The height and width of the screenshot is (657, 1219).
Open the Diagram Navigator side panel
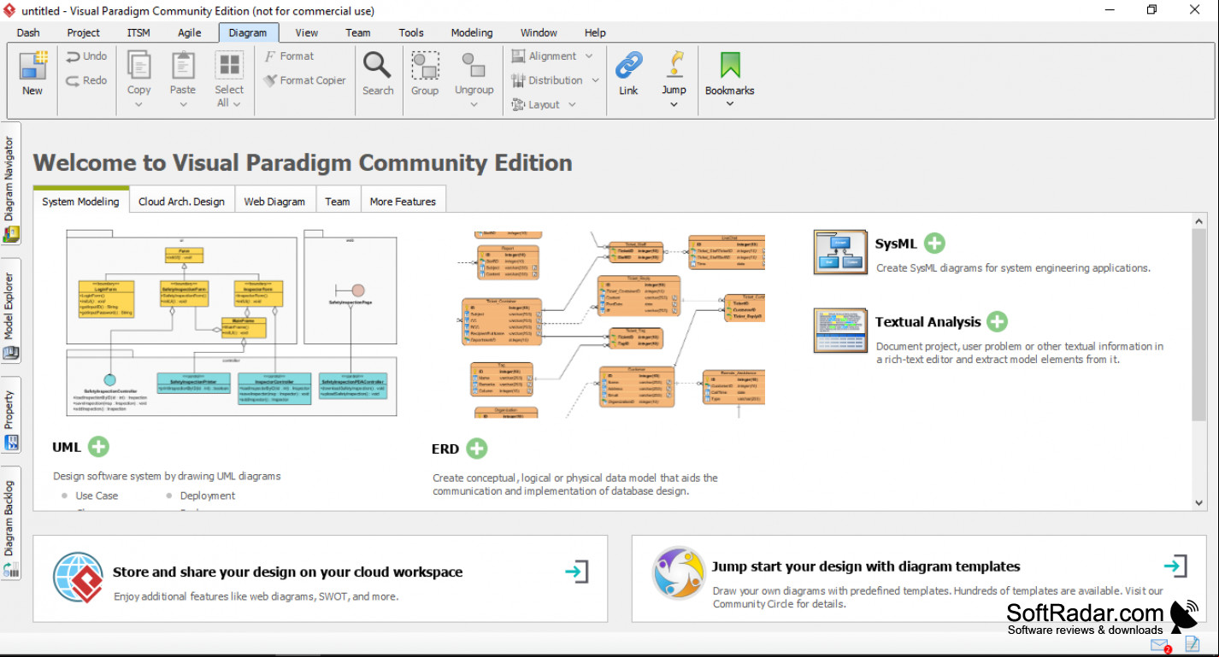10,185
